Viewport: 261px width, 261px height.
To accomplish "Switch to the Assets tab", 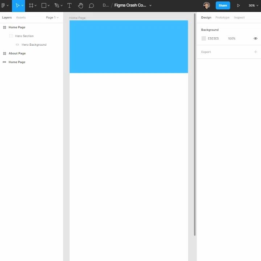I will [x=21, y=17].
